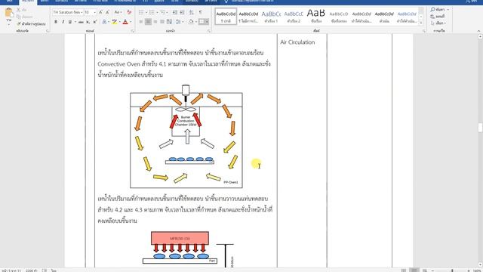483x272 pixels.
Task: Open the Home ribbon tab
Action: click(x=28, y=2)
